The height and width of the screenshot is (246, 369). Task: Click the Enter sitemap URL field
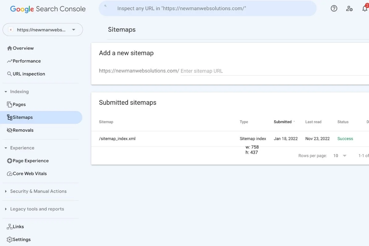click(x=275, y=71)
